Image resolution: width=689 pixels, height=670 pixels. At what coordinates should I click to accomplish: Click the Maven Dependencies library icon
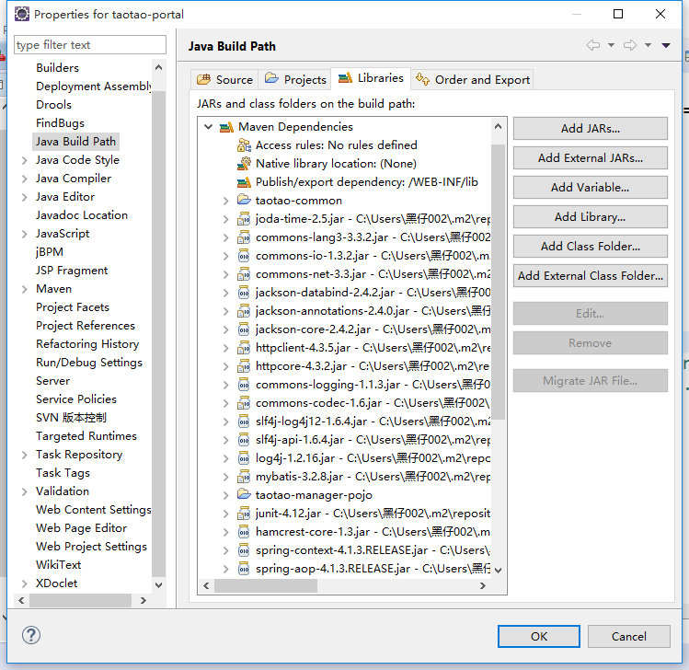click(x=226, y=127)
